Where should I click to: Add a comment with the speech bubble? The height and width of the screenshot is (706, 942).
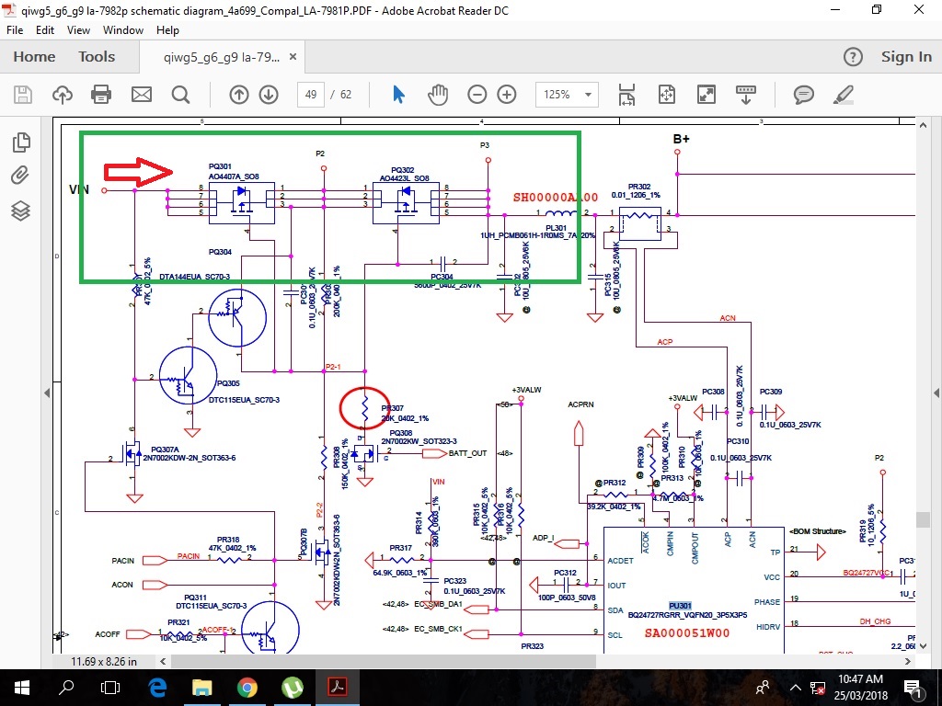804,95
